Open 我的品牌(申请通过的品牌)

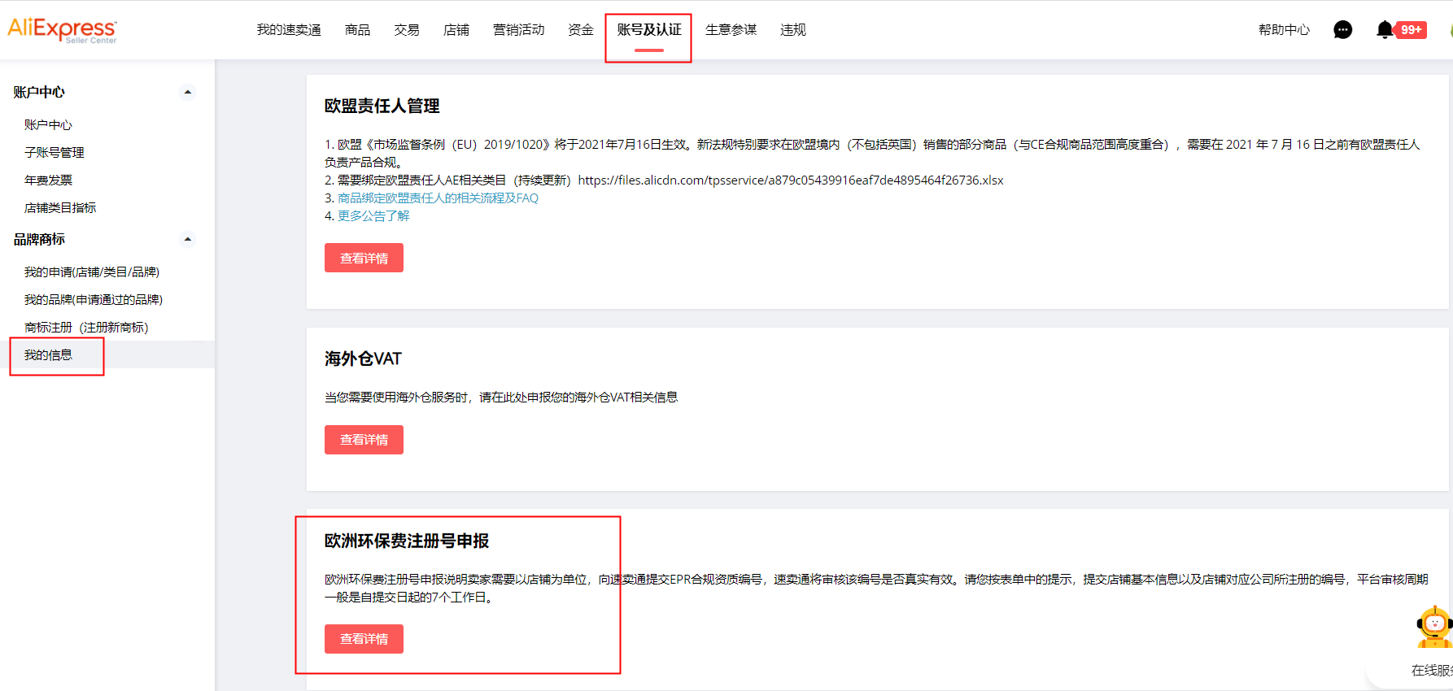tap(94, 299)
